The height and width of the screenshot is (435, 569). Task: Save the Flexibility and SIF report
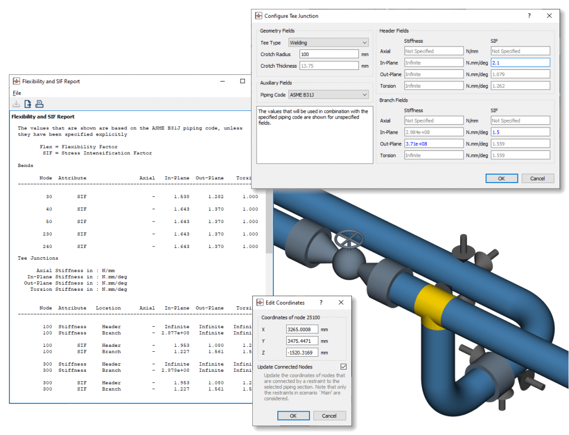pyautogui.click(x=16, y=103)
